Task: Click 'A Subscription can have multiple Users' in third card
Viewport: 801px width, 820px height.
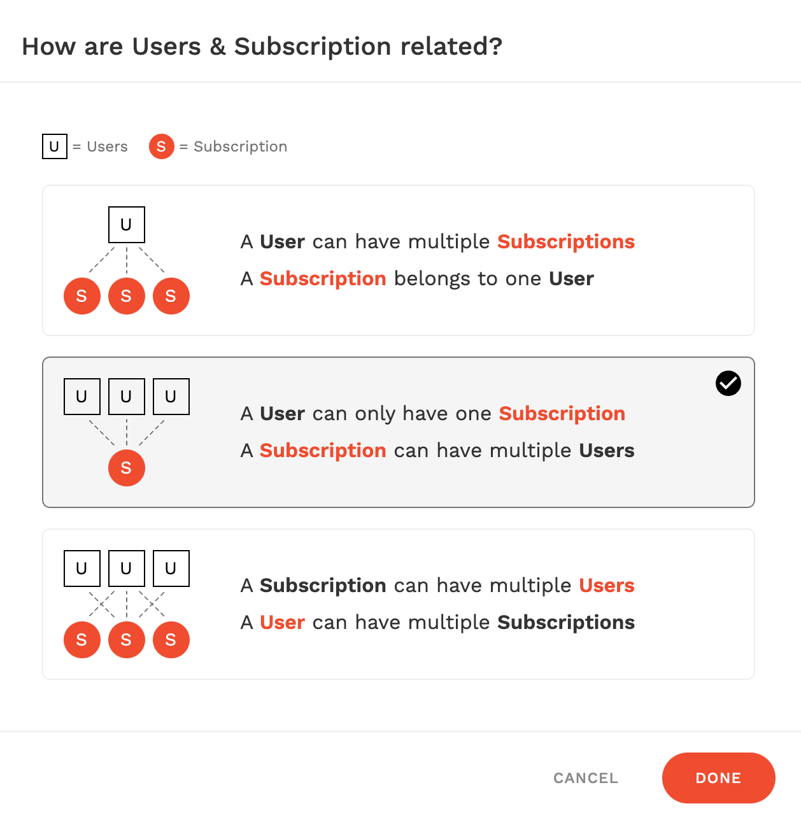Action: point(437,586)
